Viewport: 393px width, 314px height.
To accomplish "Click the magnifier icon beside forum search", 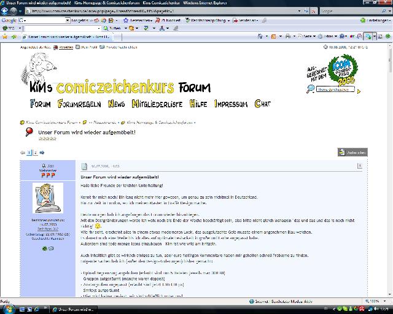I will (x=312, y=89).
